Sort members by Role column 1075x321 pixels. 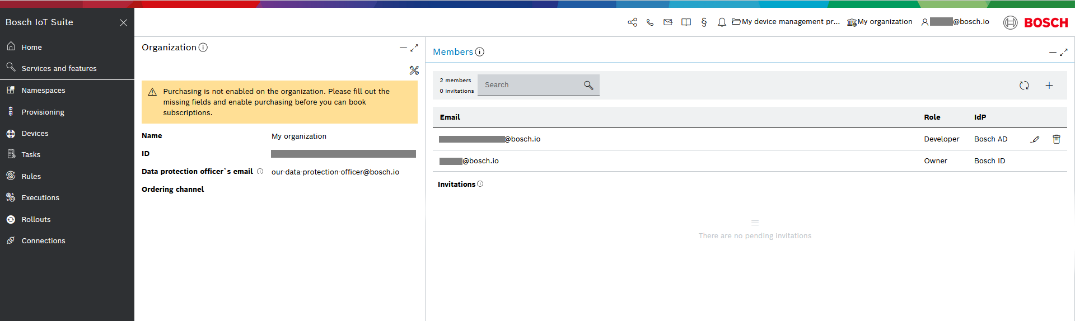point(932,117)
